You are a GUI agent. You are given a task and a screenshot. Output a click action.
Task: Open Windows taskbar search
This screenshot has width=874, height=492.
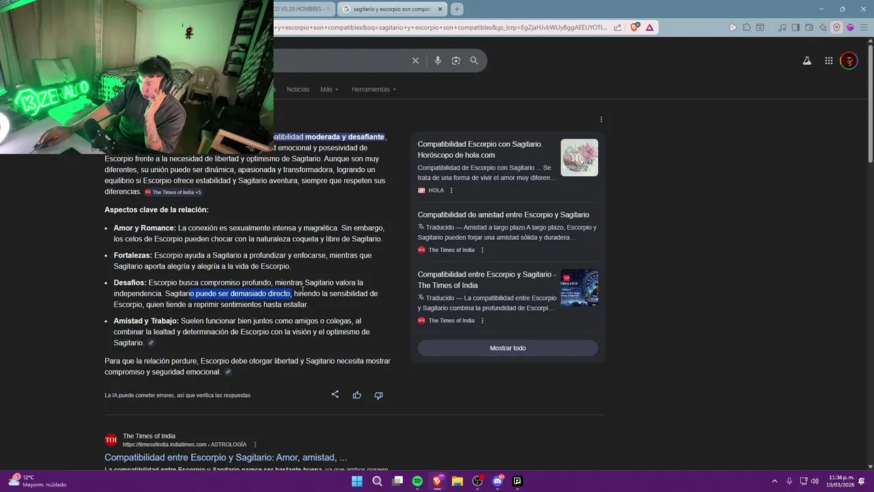click(x=377, y=481)
